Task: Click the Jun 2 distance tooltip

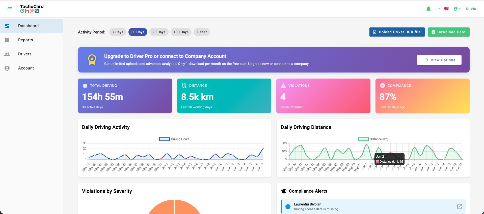Action: [x=389, y=159]
